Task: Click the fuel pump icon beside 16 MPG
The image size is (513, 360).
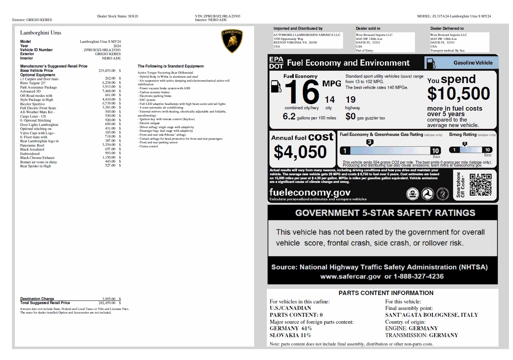Action: 276,86
